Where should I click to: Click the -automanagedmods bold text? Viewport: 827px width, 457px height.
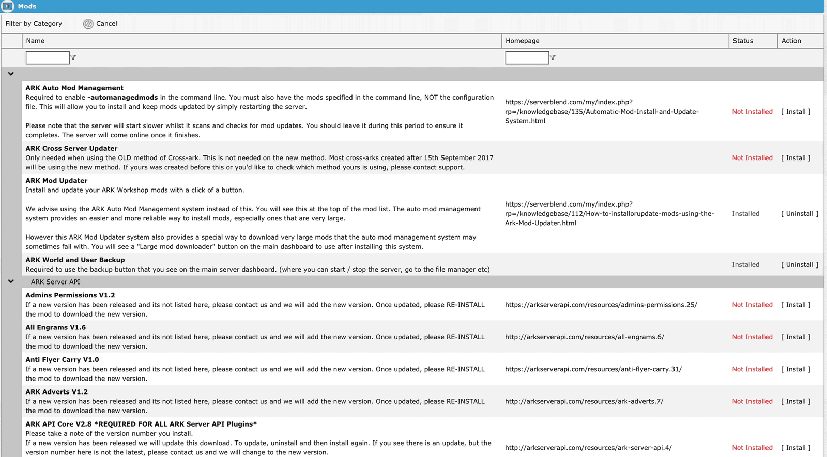click(x=122, y=98)
